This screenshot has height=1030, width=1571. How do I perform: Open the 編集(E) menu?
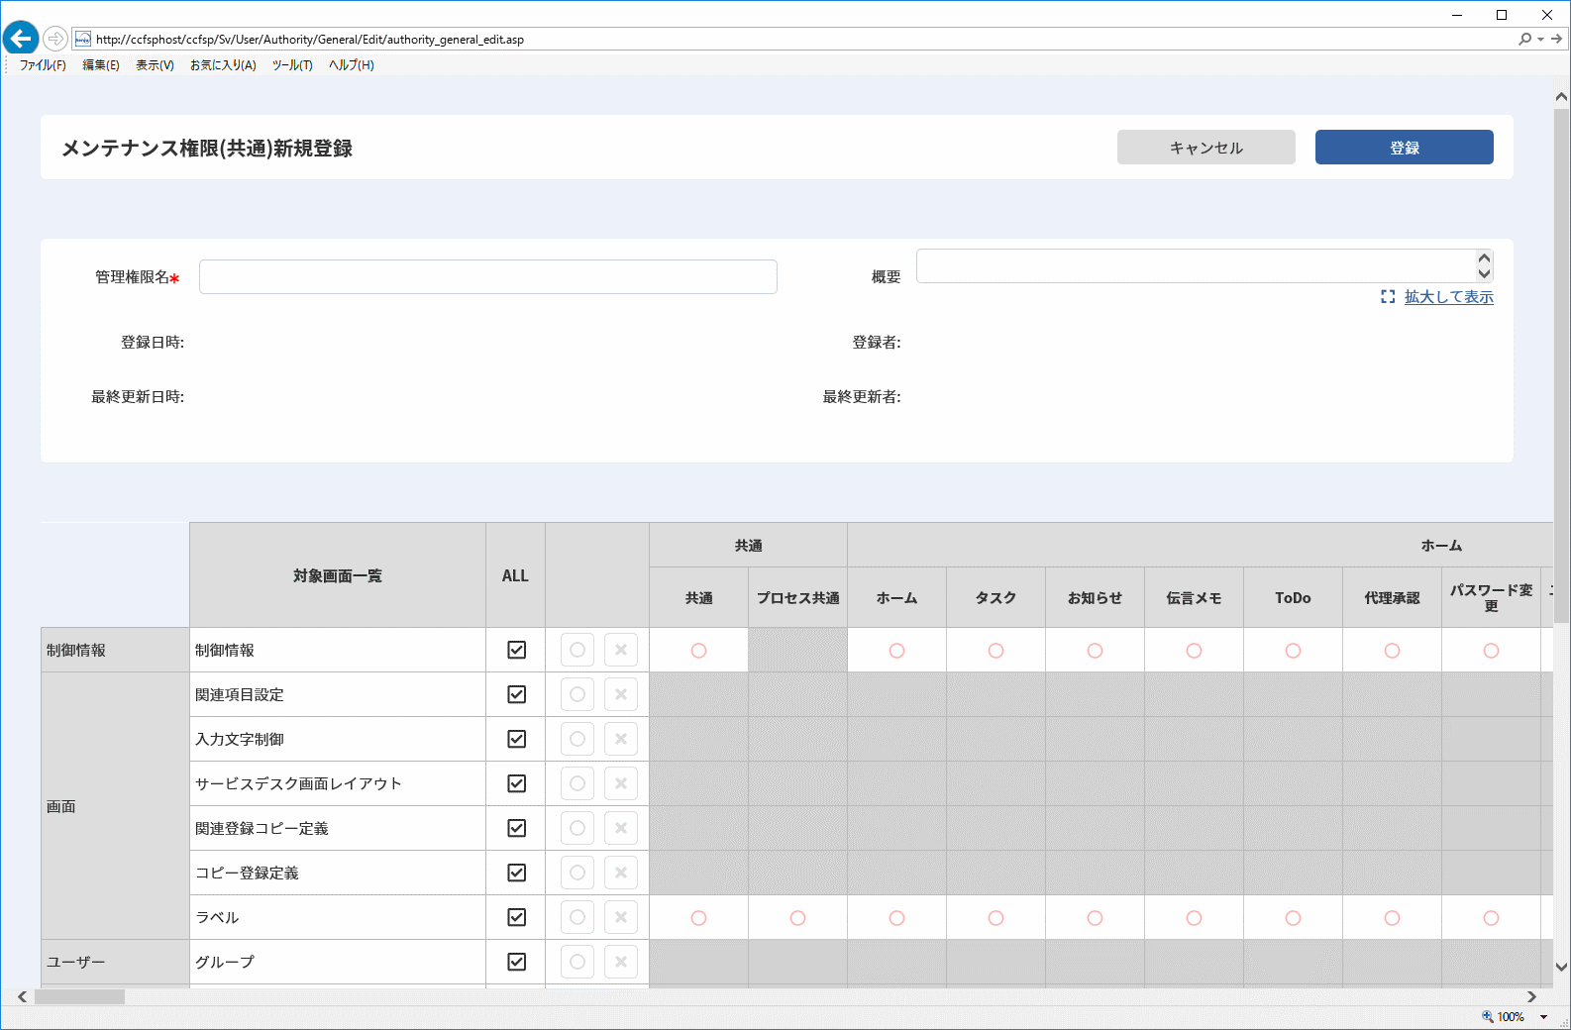(101, 65)
